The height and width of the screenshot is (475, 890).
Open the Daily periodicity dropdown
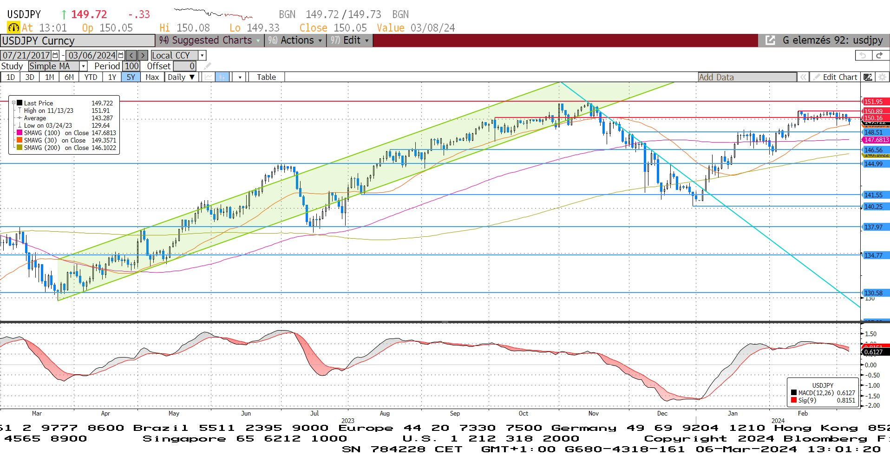click(x=182, y=77)
